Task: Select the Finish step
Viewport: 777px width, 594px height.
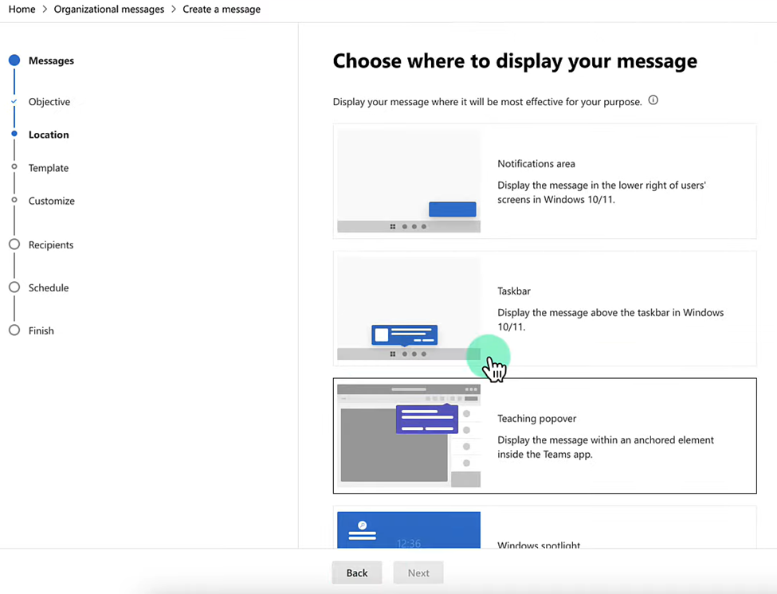Action: (x=41, y=330)
